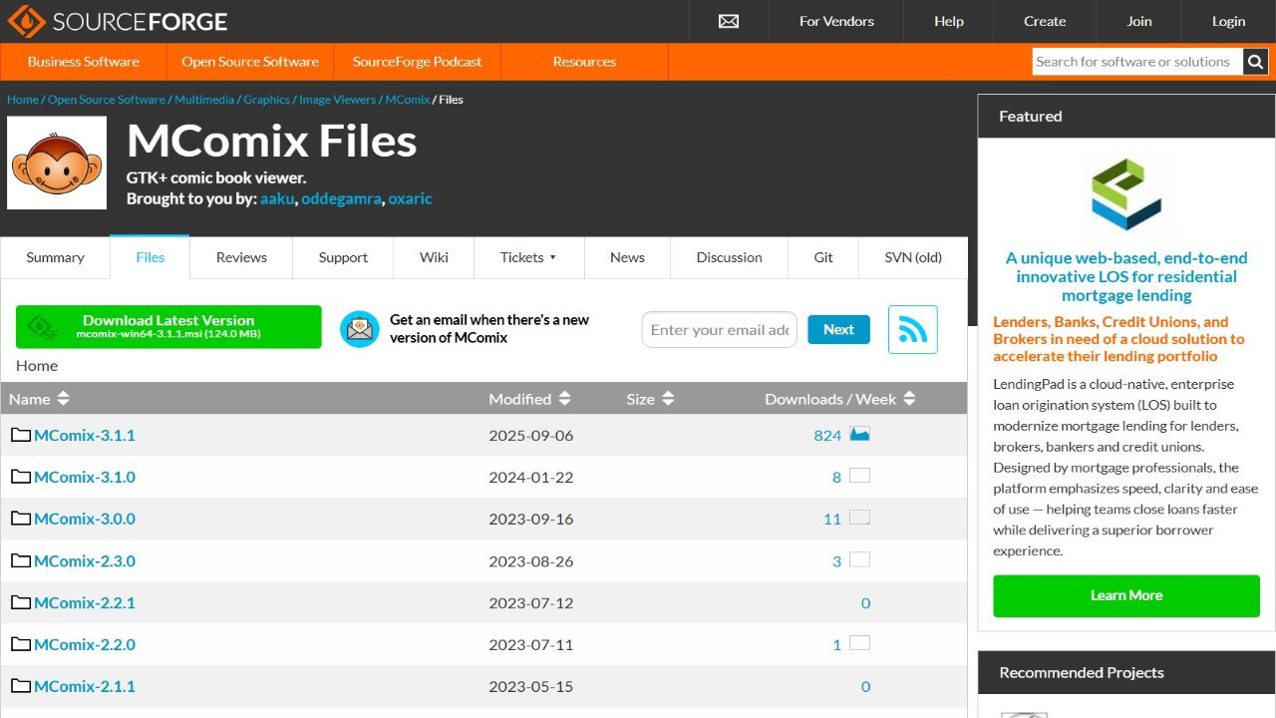Open the Git tab
Screen dimensions: 1276x718
point(823,257)
